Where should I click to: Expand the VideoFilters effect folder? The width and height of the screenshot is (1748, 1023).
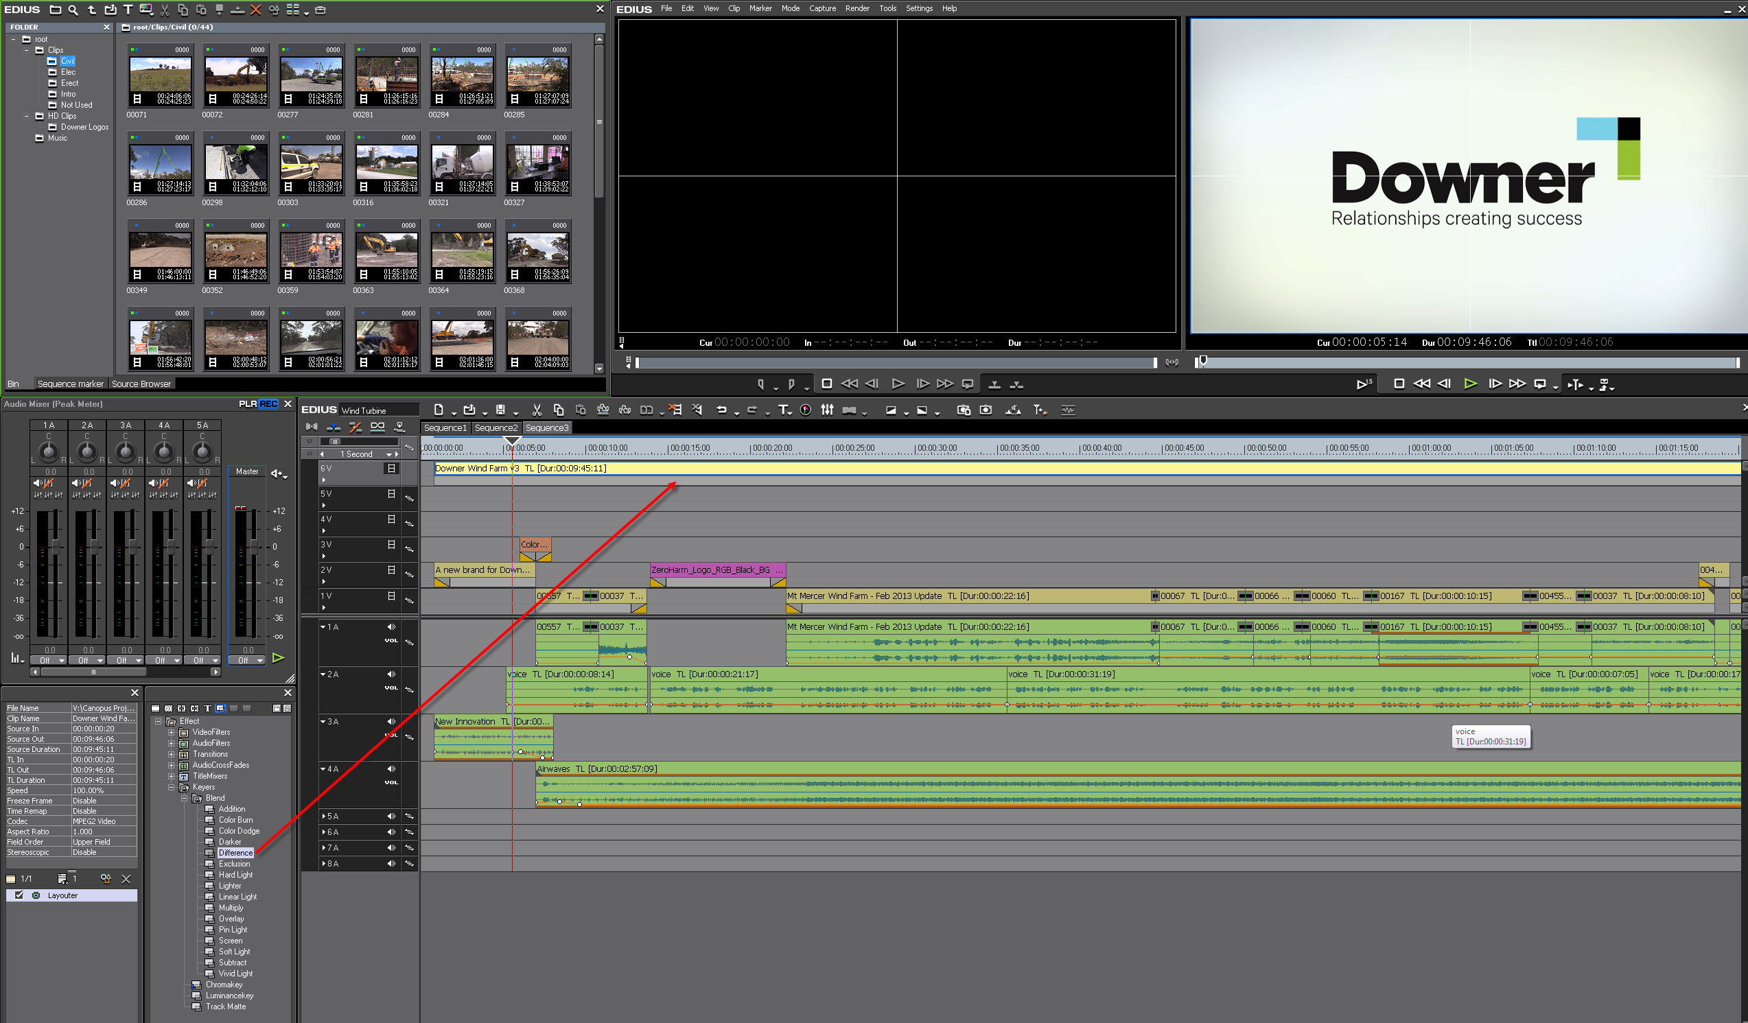click(x=172, y=732)
